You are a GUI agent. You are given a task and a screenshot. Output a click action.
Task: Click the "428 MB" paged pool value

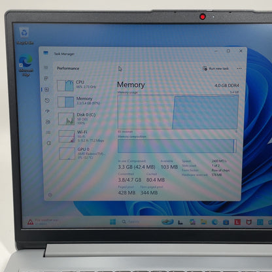[127, 193]
